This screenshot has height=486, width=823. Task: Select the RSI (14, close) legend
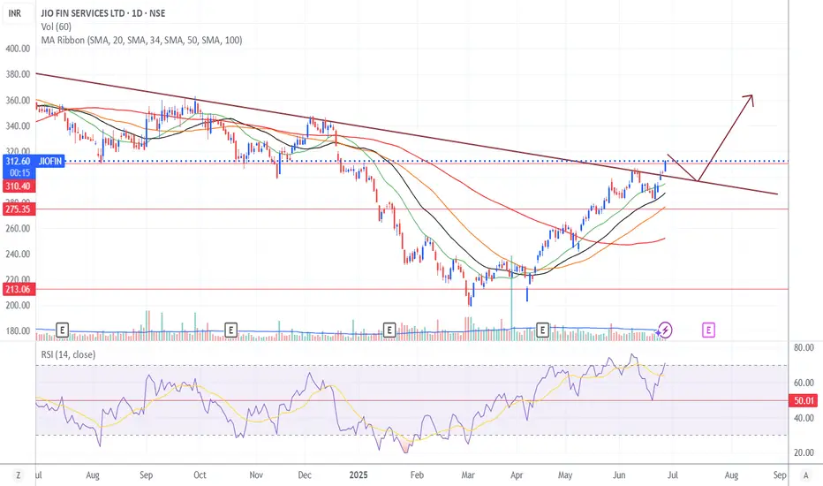(x=68, y=354)
